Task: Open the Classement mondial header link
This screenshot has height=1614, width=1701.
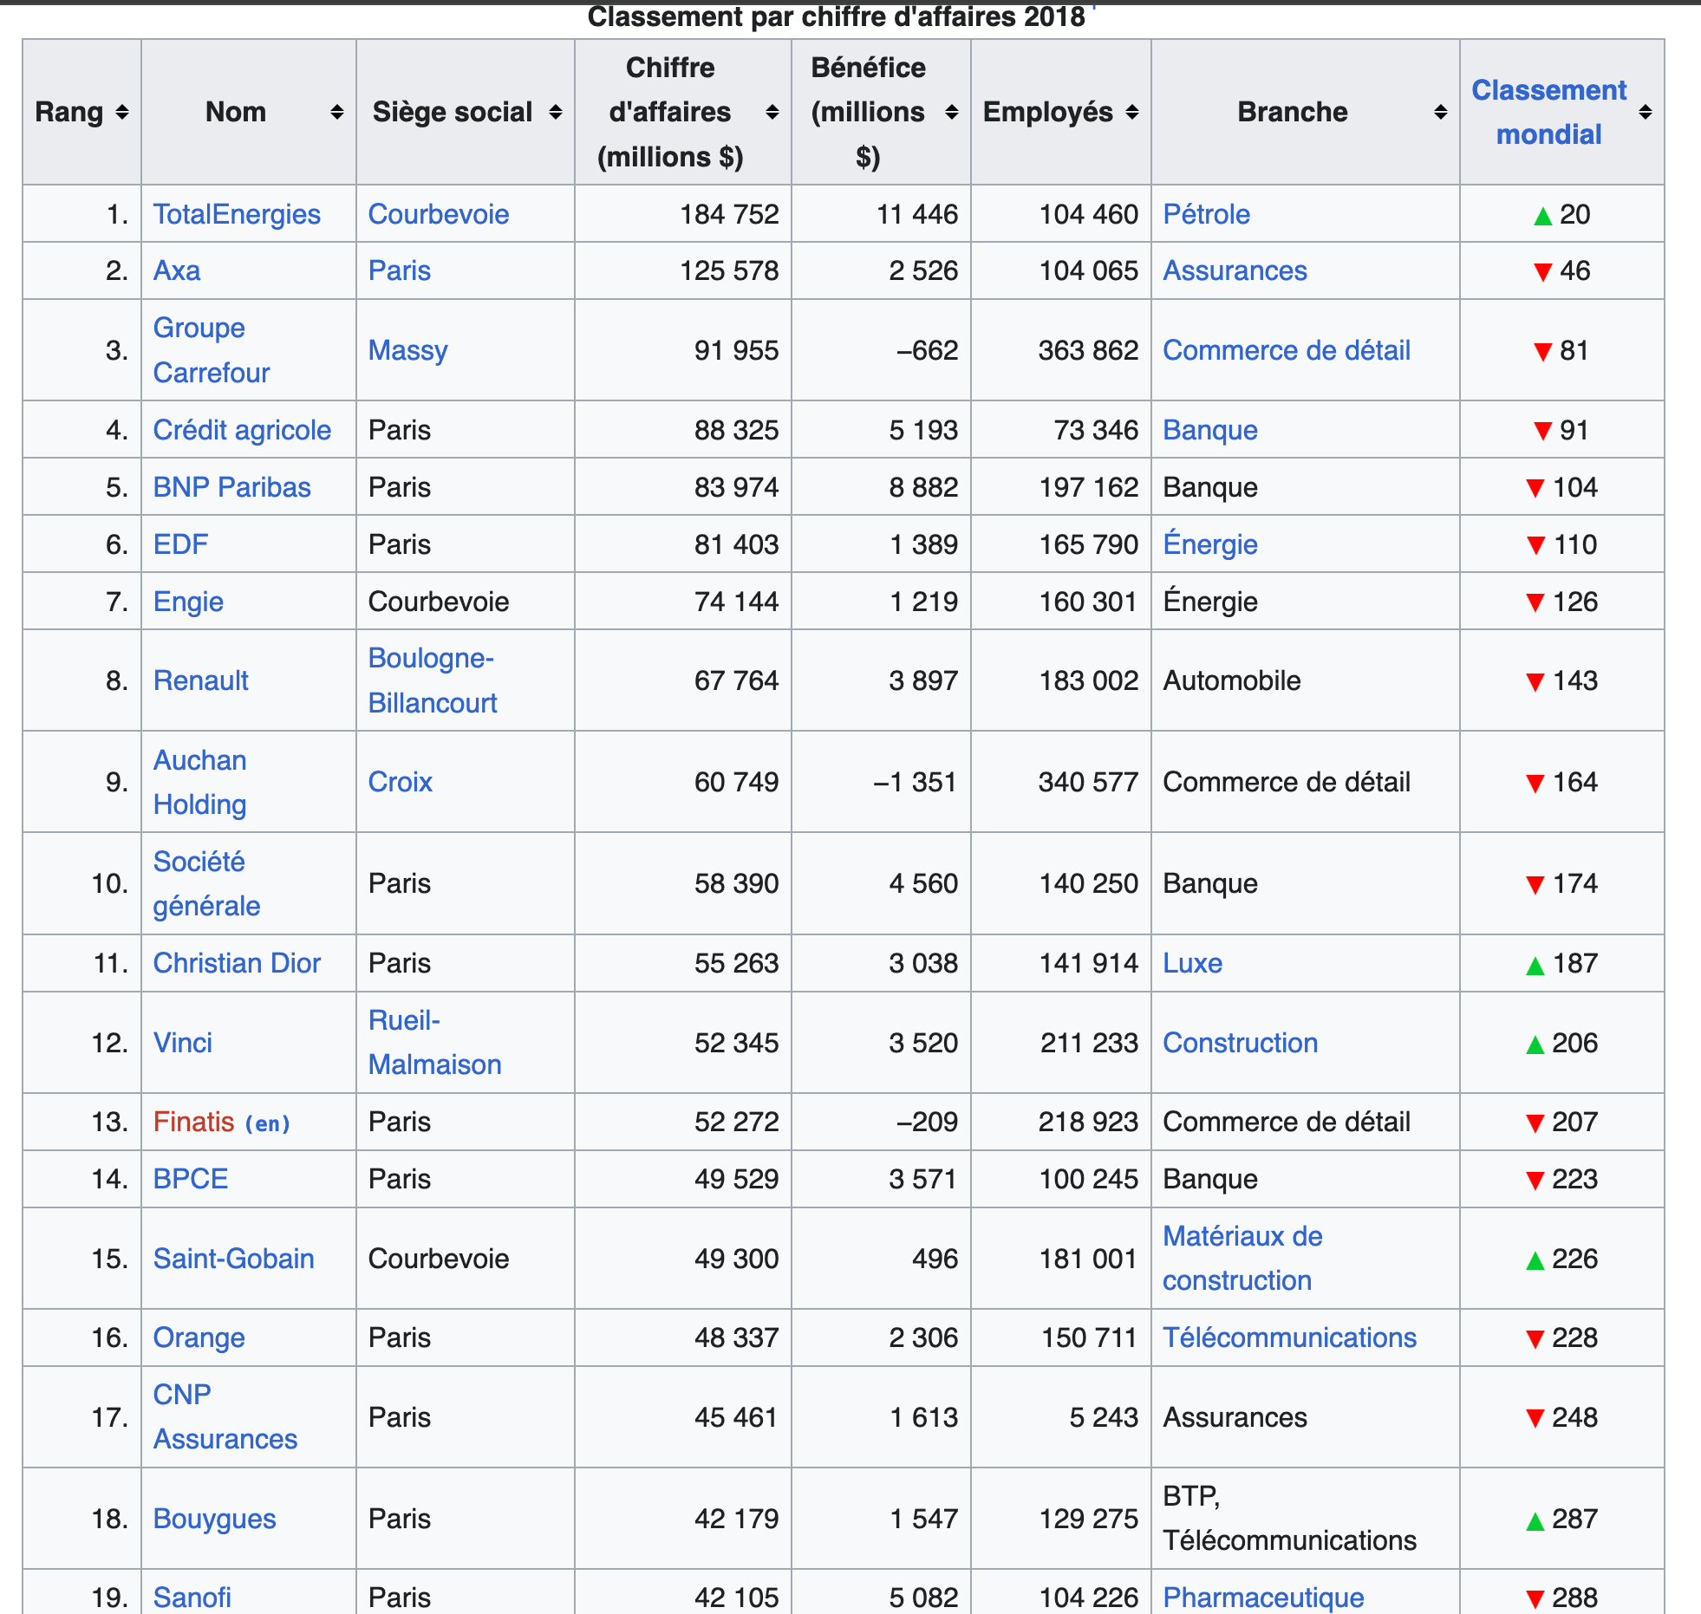Action: (1549, 112)
